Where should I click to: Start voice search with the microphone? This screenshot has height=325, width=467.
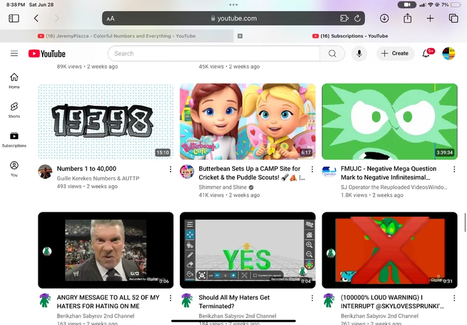359,54
